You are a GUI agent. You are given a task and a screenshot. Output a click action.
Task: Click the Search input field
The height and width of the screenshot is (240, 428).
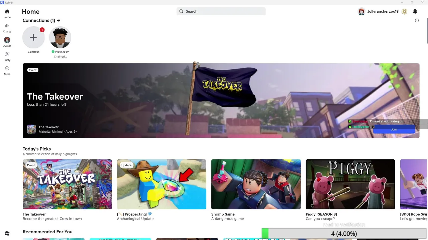(x=221, y=11)
